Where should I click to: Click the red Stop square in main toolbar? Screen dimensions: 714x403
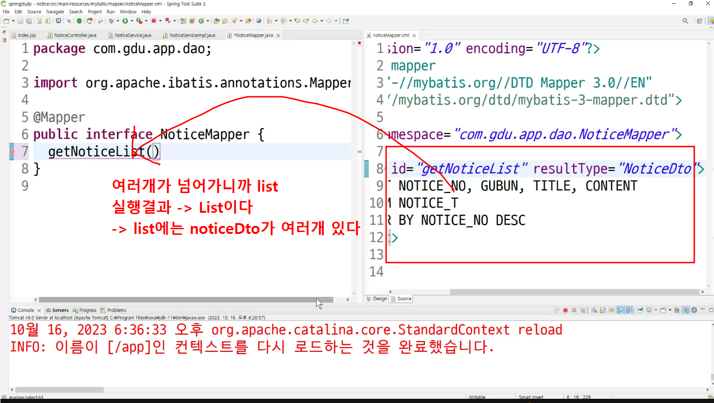pos(154,21)
